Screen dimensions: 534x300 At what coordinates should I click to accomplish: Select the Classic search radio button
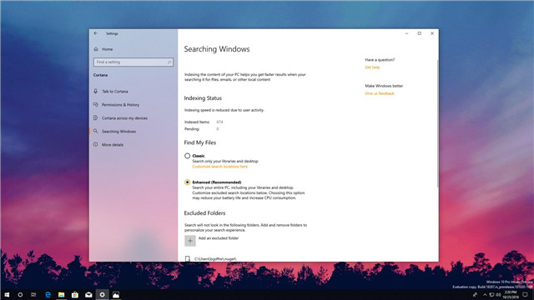(x=187, y=156)
